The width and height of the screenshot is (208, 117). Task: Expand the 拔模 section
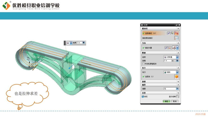(x=178, y=81)
